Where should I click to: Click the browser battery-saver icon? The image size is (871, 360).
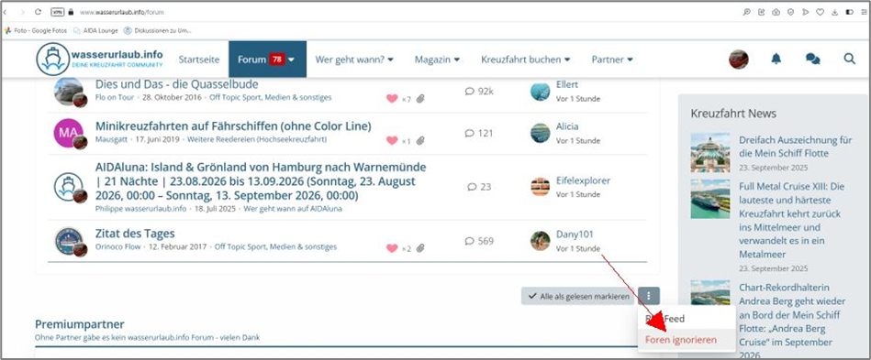point(849,12)
